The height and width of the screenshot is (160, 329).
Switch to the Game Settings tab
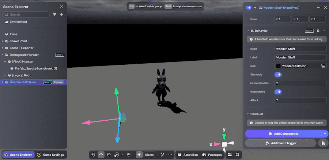coord(51,155)
